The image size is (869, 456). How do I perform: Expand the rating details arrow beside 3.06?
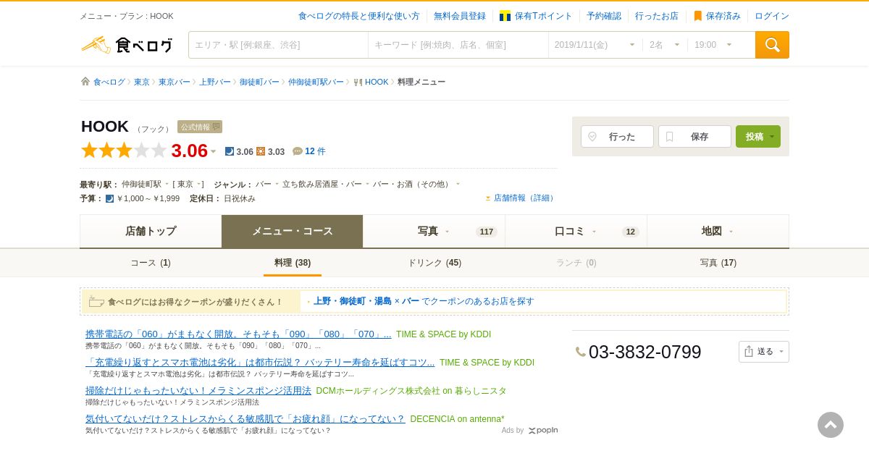coord(213,151)
